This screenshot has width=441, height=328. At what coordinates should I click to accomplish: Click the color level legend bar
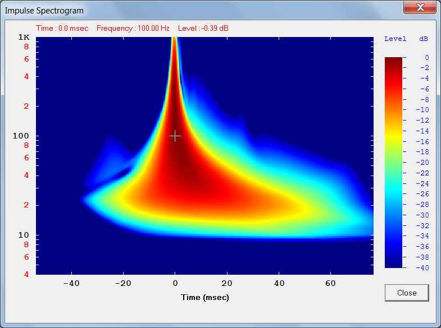(x=393, y=163)
